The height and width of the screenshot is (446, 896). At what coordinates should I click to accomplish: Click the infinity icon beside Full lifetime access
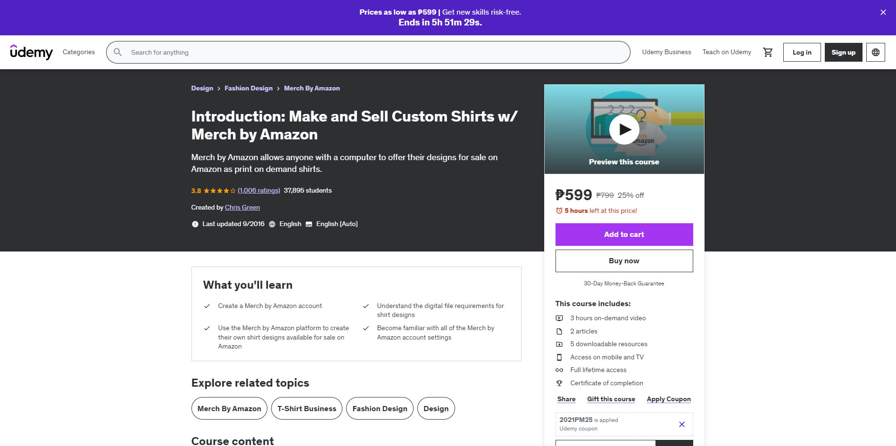pyautogui.click(x=559, y=370)
